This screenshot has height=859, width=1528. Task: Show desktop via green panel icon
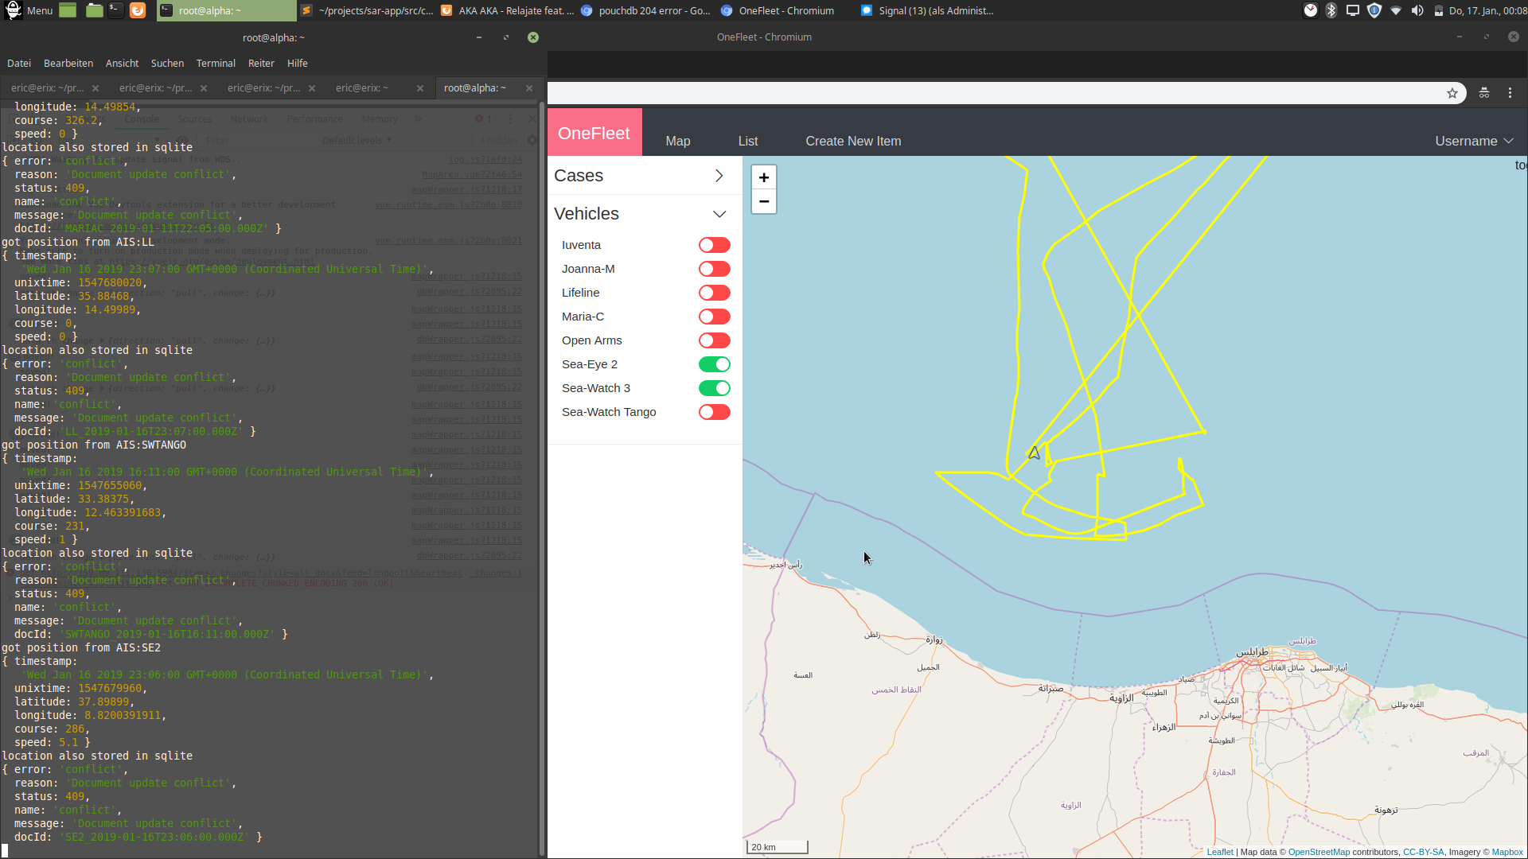68,10
